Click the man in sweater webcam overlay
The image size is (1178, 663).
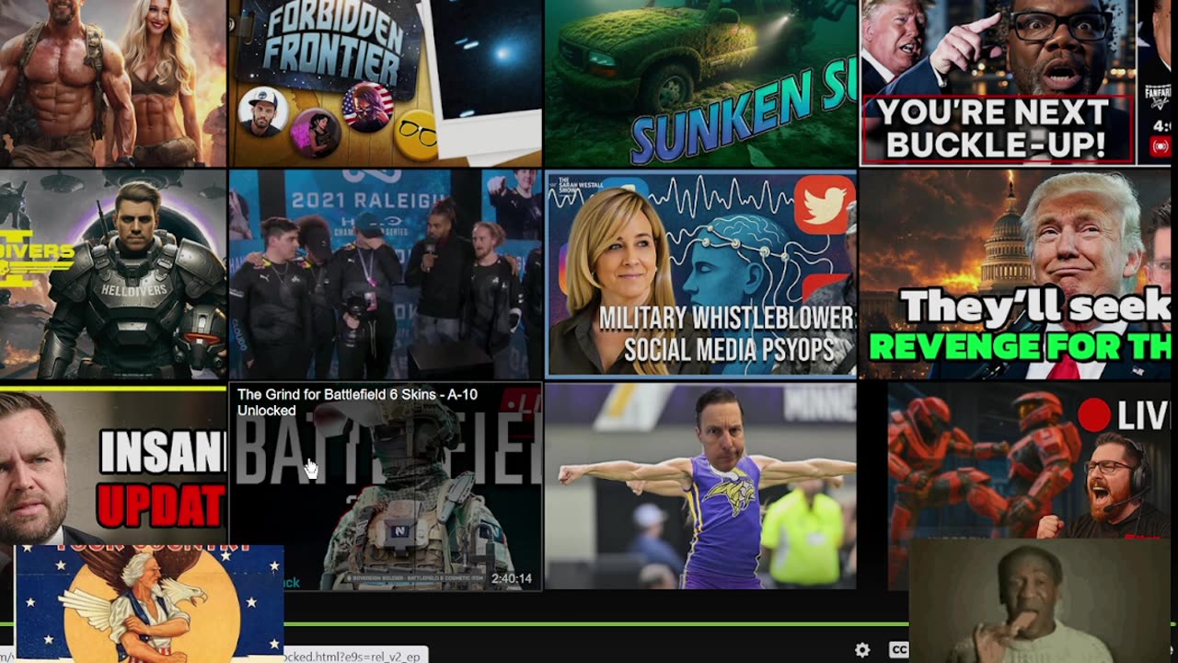[1040, 600]
